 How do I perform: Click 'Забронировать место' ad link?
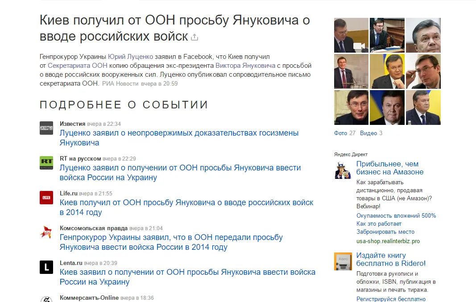pos(385,232)
